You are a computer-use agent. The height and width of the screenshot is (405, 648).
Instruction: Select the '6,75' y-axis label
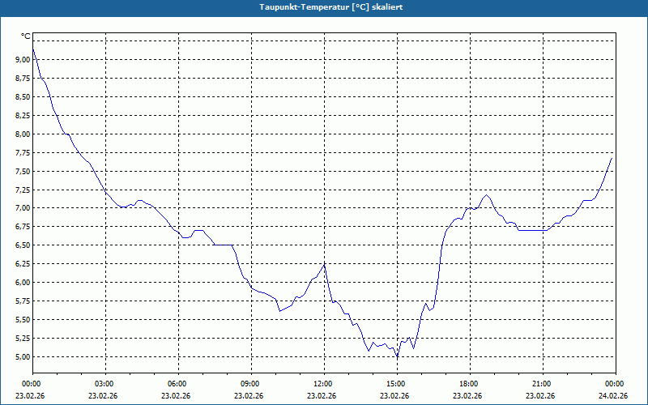(x=23, y=227)
